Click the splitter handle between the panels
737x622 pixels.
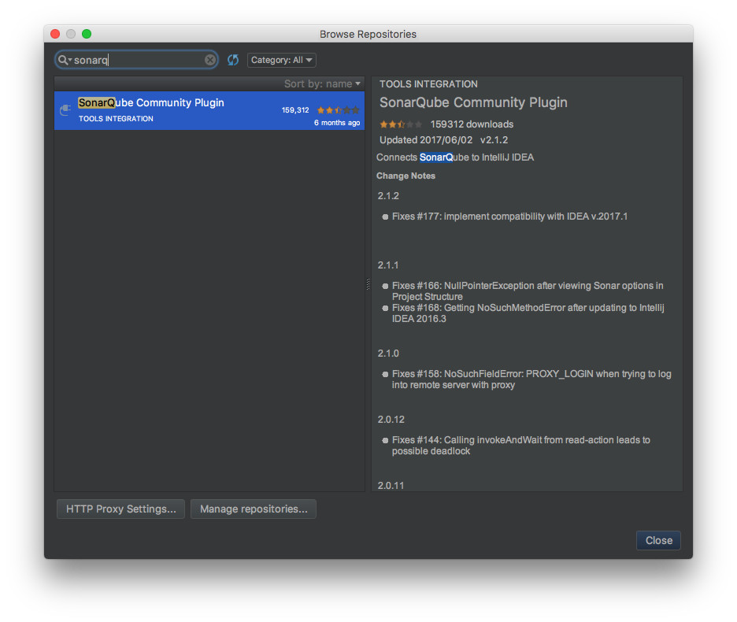coord(368,284)
